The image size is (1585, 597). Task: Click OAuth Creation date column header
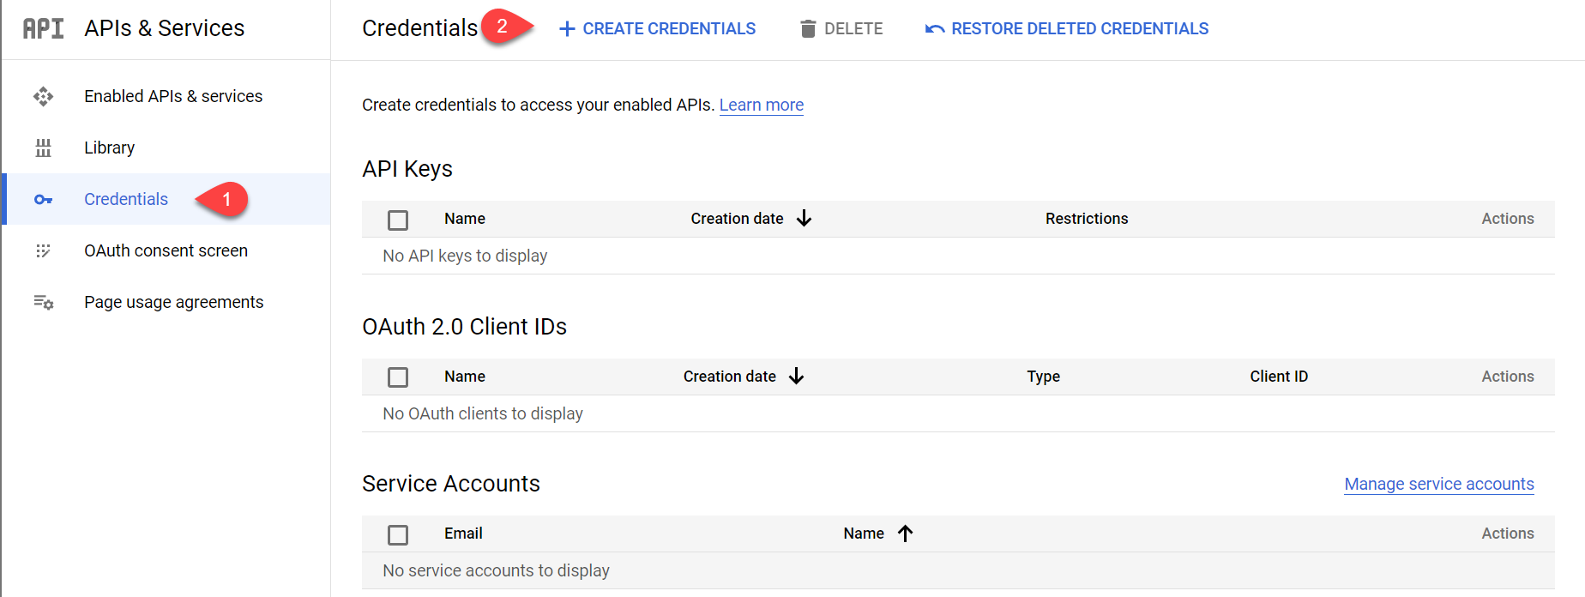click(730, 377)
